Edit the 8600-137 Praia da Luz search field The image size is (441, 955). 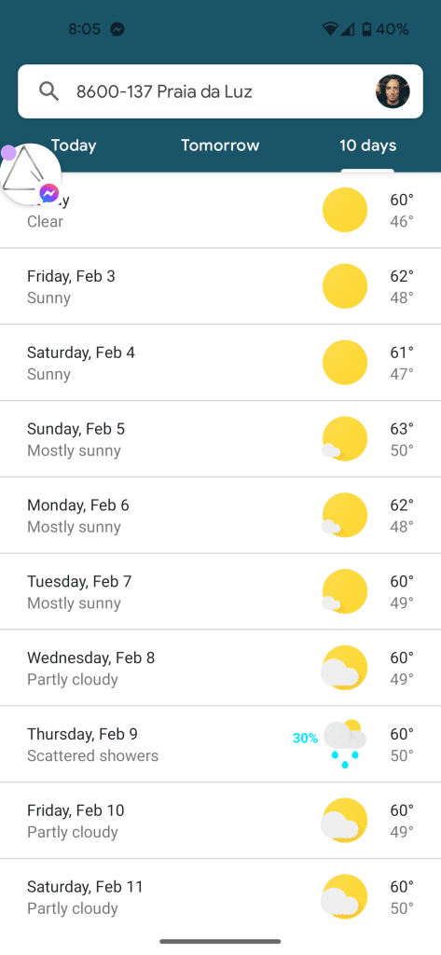point(220,91)
